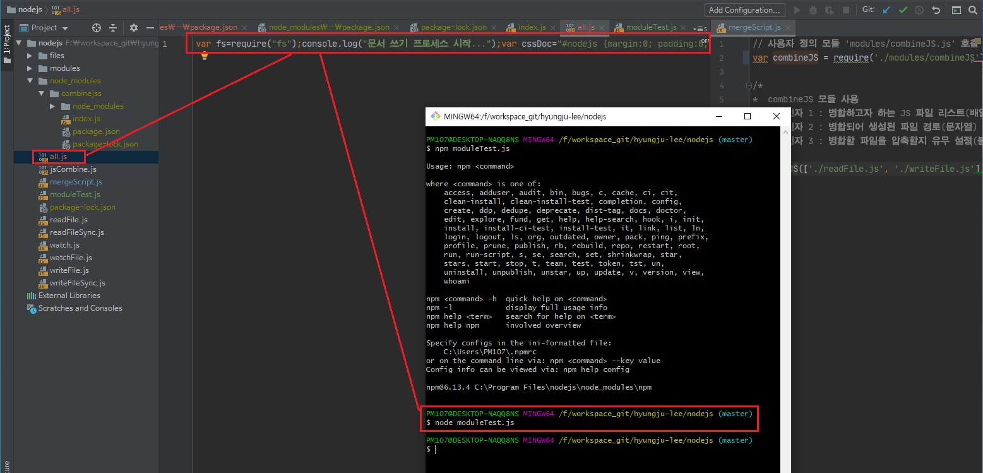Click the Add Configuration button
Screen dimensions: 983x473
click(744, 10)
